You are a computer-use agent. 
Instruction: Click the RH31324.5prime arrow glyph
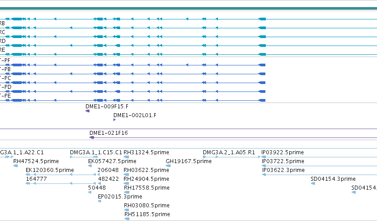[x=126, y=157]
